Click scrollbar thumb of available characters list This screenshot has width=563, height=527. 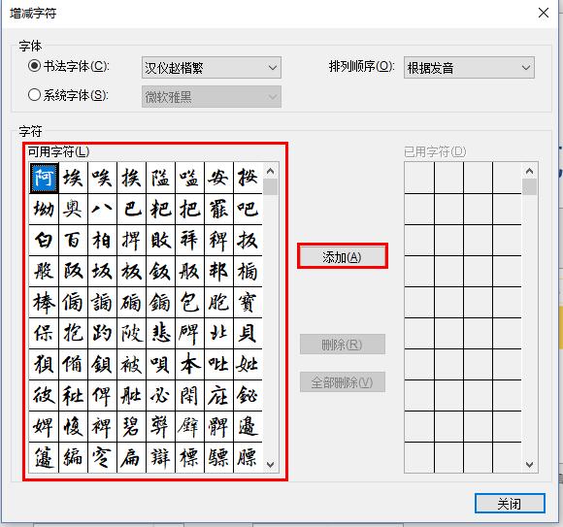pyautogui.click(x=271, y=186)
